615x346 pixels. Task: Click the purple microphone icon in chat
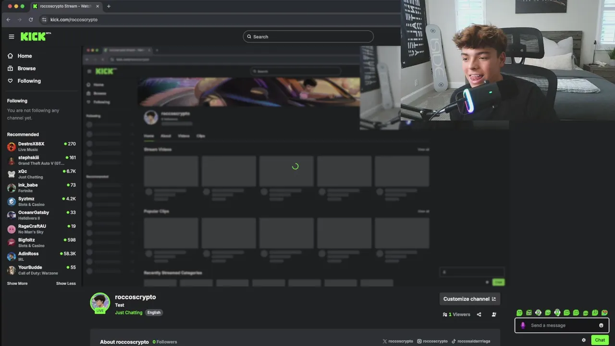click(523, 325)
